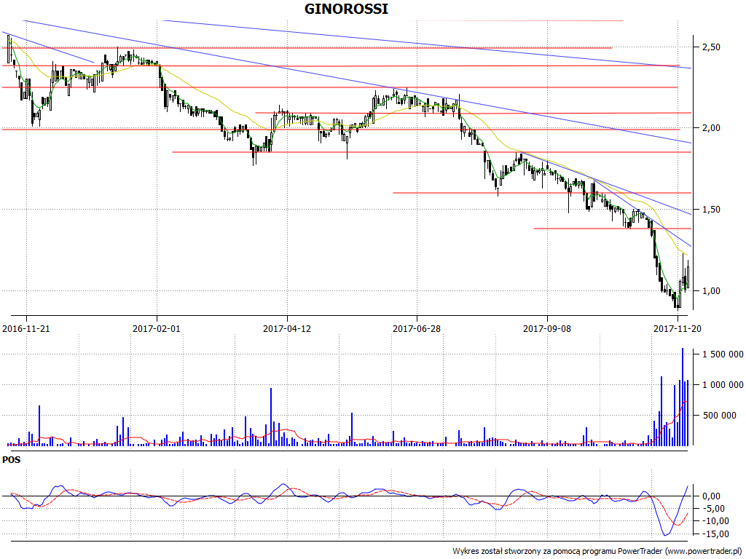Viewport: 746px width, 559px height.
Task: Click the 1 000 000 volume label
Action: (723, 384)
